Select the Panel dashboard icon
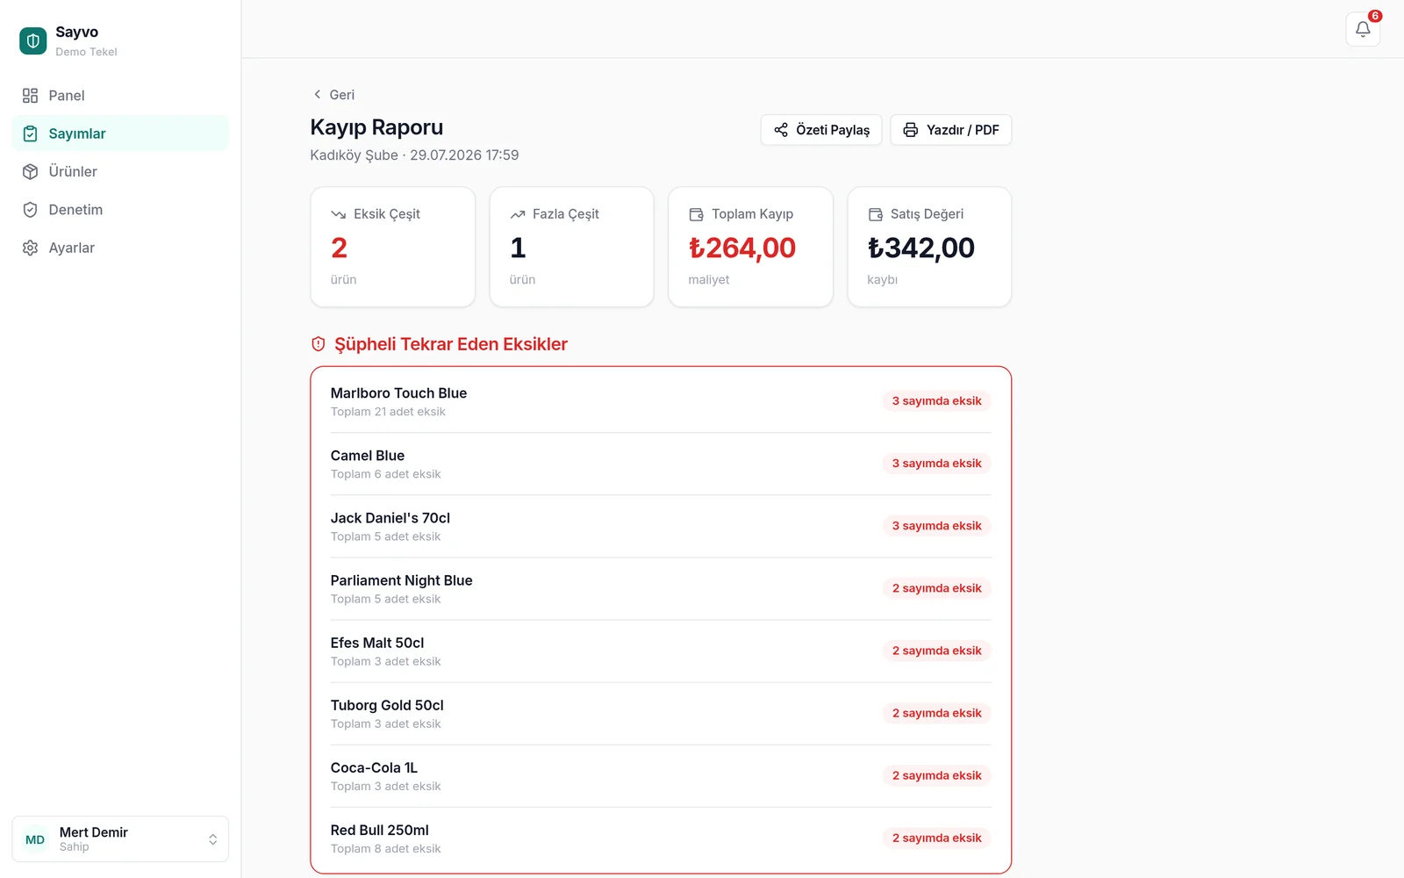 point(31,96)
